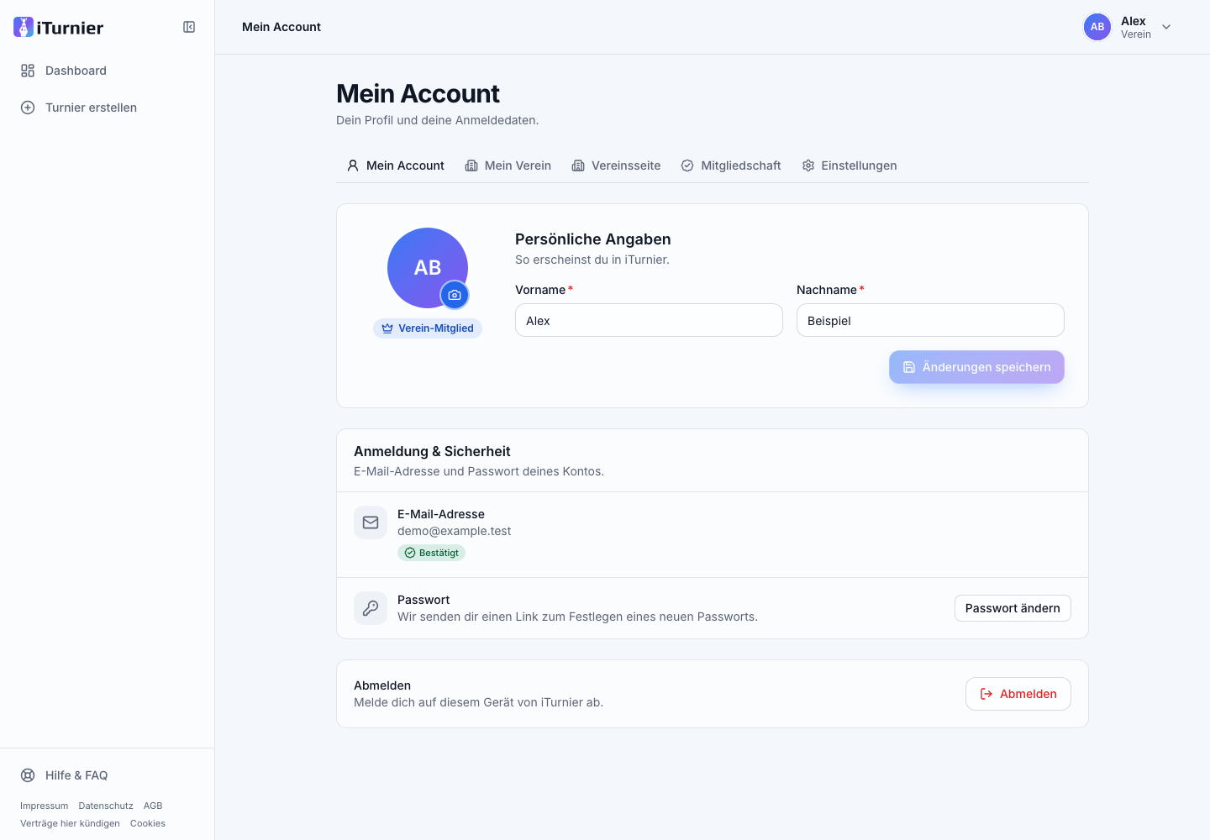Focus the Nachname input field
1210x840 pixels.
[930, 320]
